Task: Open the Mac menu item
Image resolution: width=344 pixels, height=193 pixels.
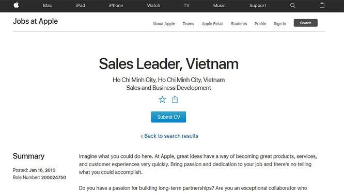Action: click(x=48, y=6)
